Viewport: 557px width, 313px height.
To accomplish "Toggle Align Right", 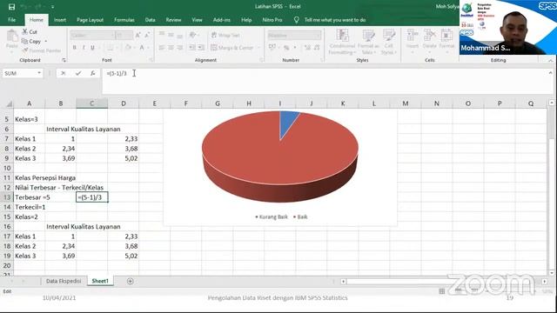I will click(180, 48).
